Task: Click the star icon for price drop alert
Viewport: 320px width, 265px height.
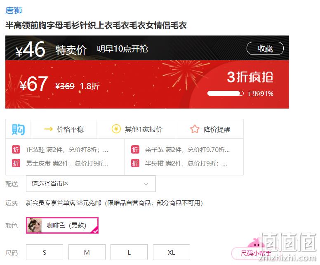Action: point(195,129)
